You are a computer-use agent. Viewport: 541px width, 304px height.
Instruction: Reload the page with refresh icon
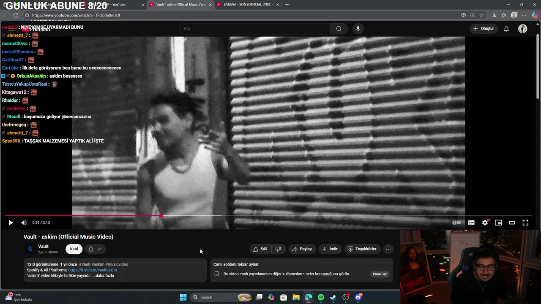(x=16, y=15)
